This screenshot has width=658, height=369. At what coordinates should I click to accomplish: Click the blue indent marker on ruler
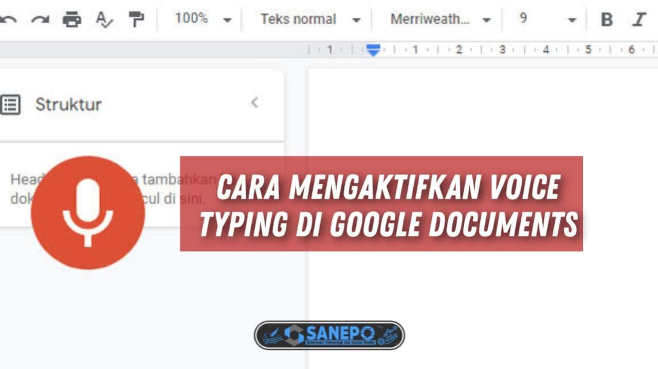pyautogui.click(x=373, y=50)
